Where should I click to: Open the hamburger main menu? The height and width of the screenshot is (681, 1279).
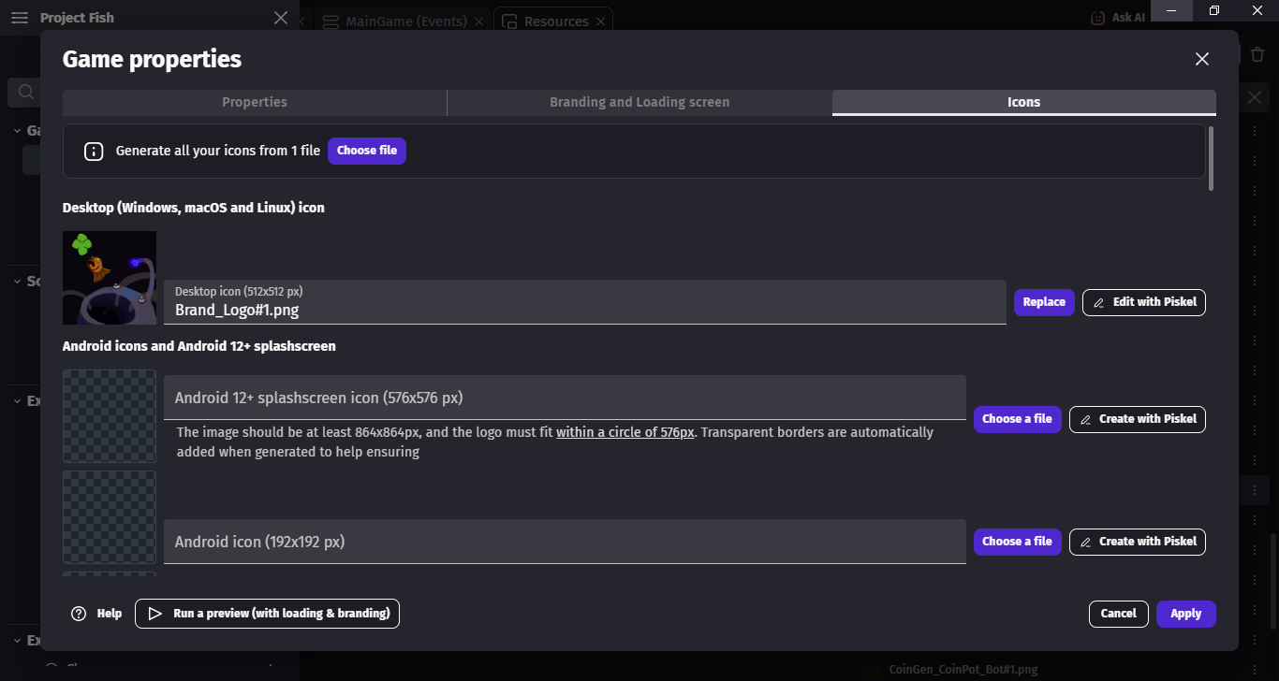tap(20, 18)
